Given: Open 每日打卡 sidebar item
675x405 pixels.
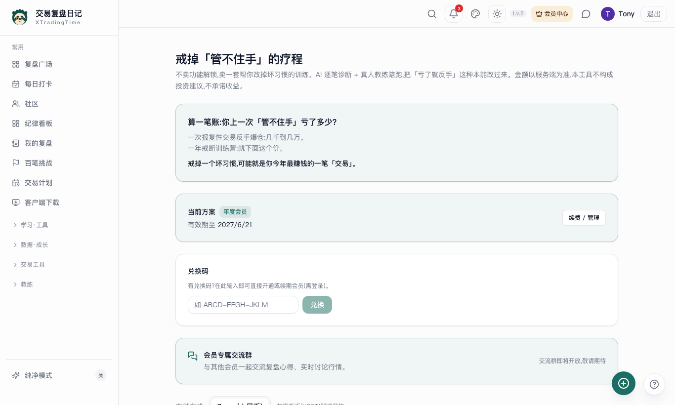Looking at the screenshot, I should (x=59, y=84).
